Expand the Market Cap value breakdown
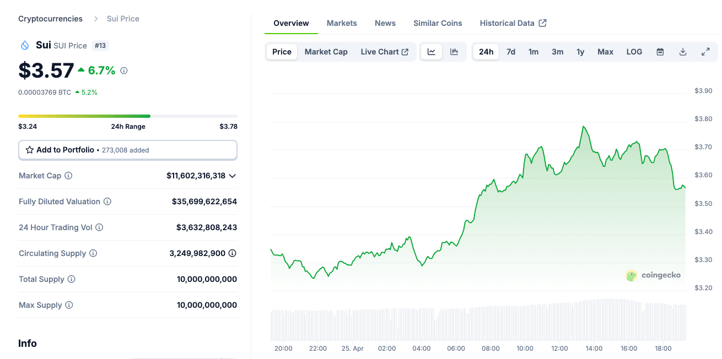 point(233,176)
